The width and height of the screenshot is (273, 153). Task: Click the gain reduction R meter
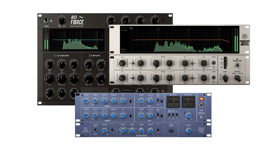click(x=189, y=102)
